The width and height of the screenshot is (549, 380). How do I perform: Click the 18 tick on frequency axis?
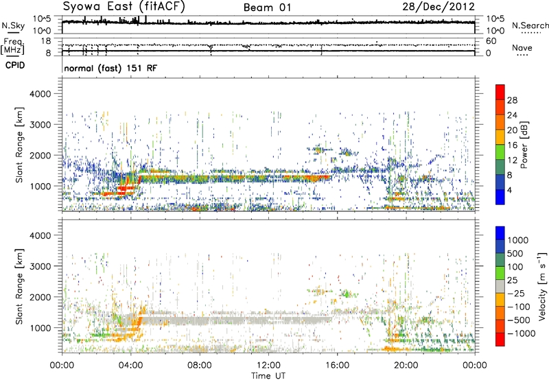[x=46, y=41]
